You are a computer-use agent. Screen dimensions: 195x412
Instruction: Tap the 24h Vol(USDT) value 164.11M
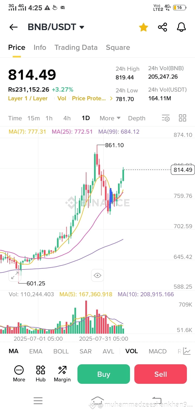[x=160, y=98]
